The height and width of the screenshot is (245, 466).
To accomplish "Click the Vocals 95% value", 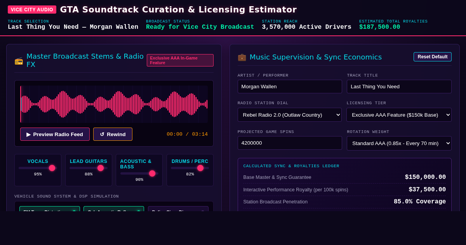I will (38, 174).
